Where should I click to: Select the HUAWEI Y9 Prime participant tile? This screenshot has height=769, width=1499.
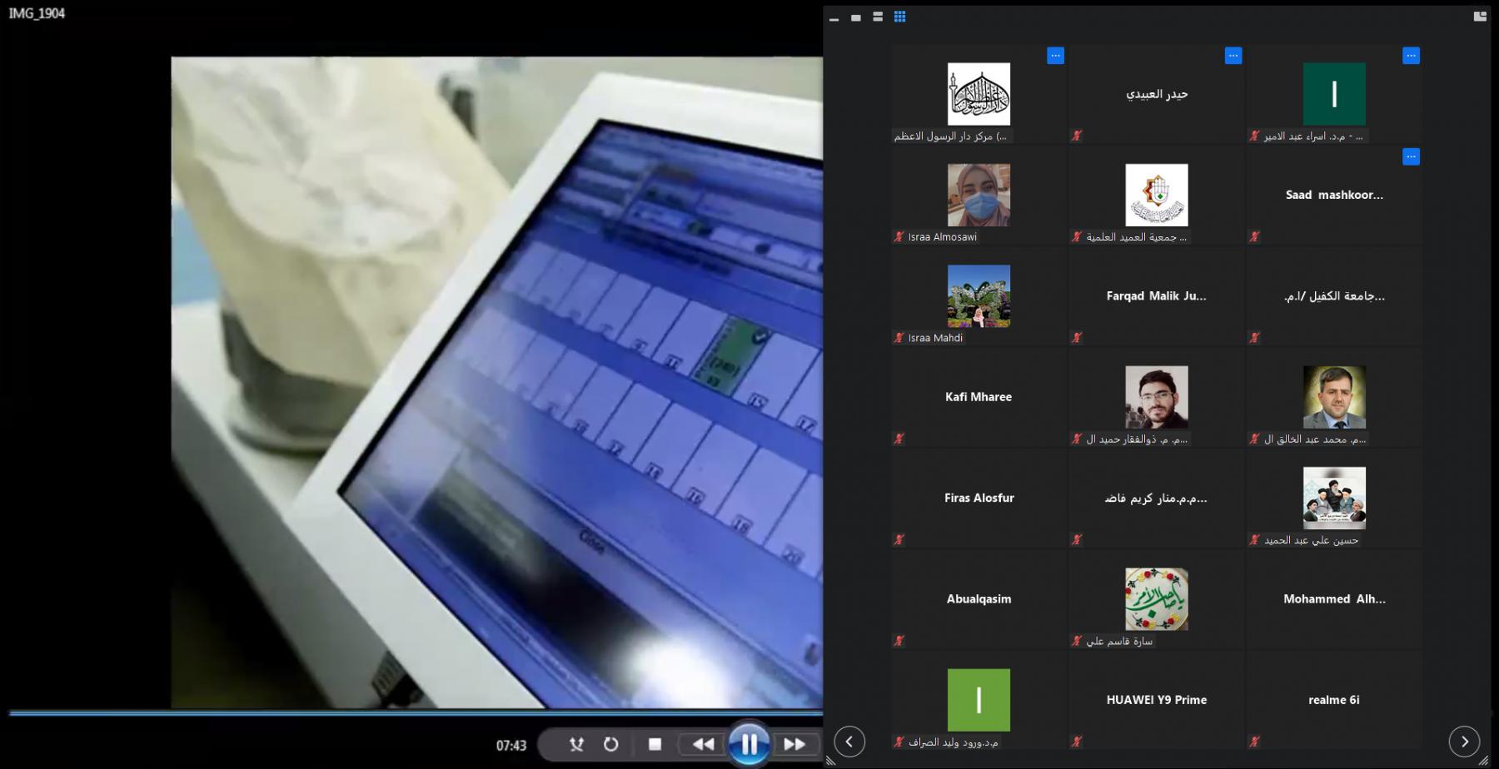[x=1156, y=700]
